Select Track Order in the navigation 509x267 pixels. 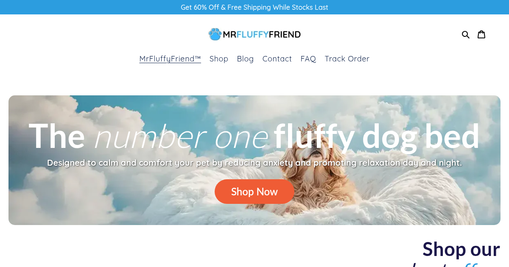347,59
